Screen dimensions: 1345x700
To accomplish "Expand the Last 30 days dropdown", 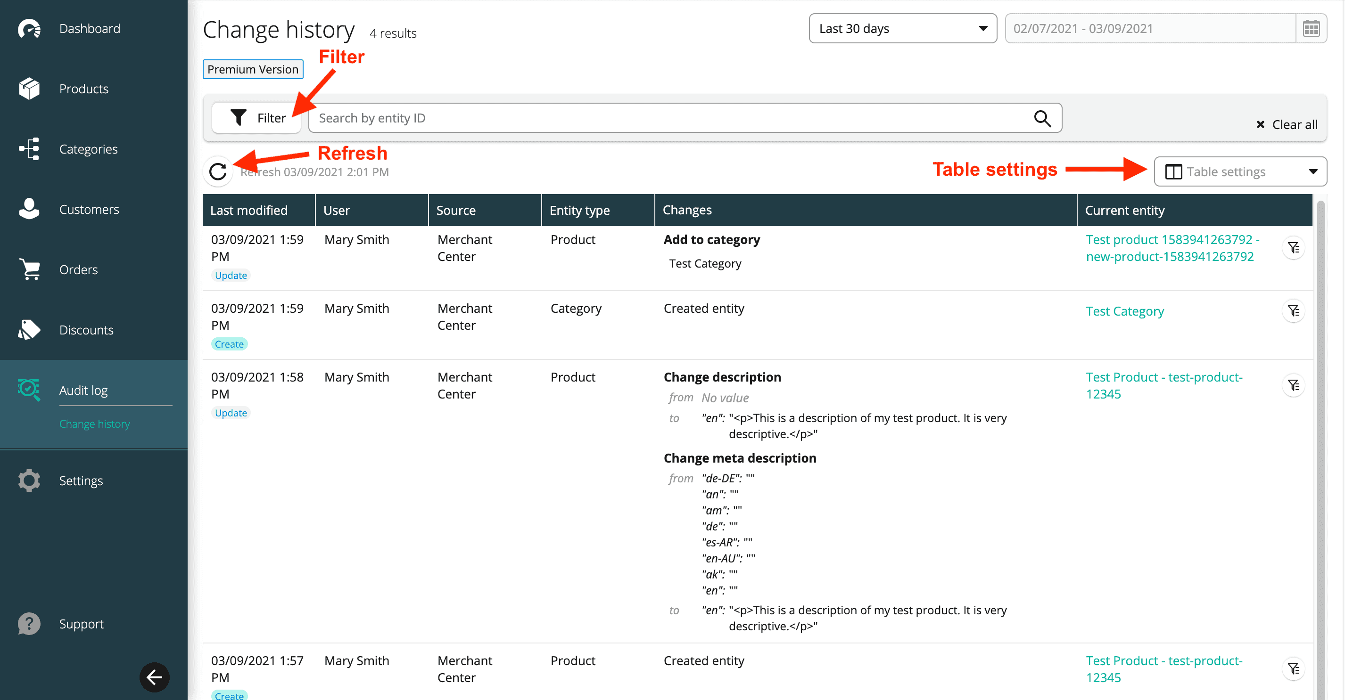I will 902,29.
